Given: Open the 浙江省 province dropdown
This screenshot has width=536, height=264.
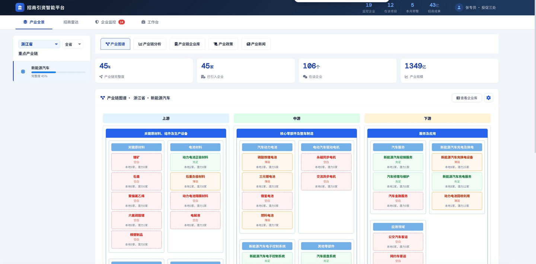Looking at the screenshot, I should pos(39,44).
